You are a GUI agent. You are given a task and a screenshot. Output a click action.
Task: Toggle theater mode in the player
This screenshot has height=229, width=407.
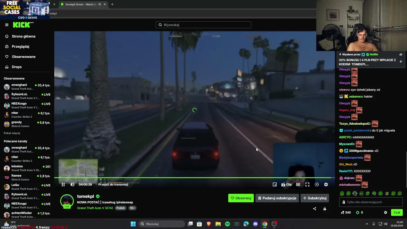[x=298, y=184]
